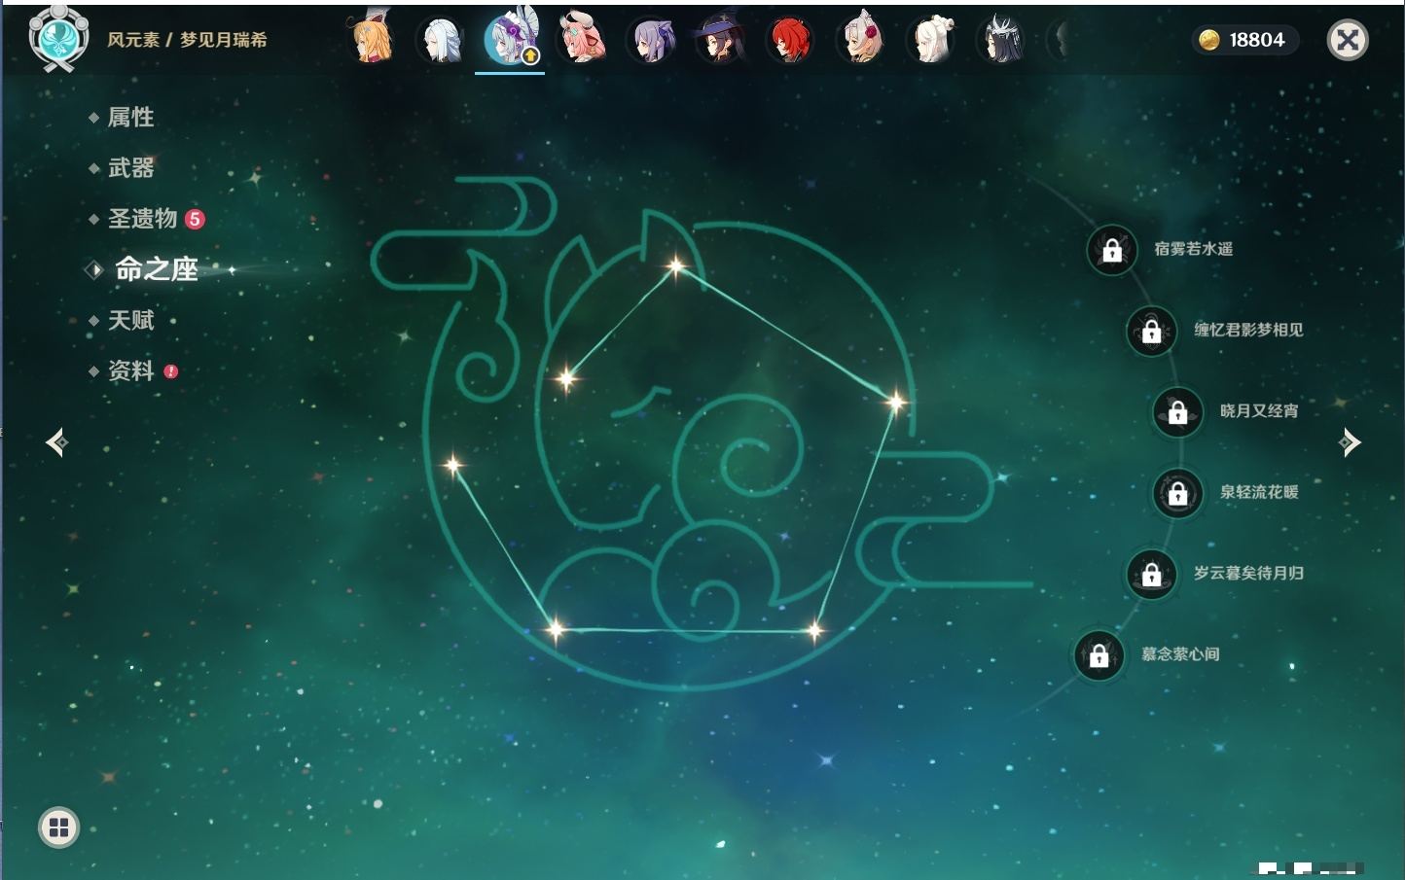1405x880 pixels.
Task: Select the white-haired bun character portrait
Action: point(931,40)
